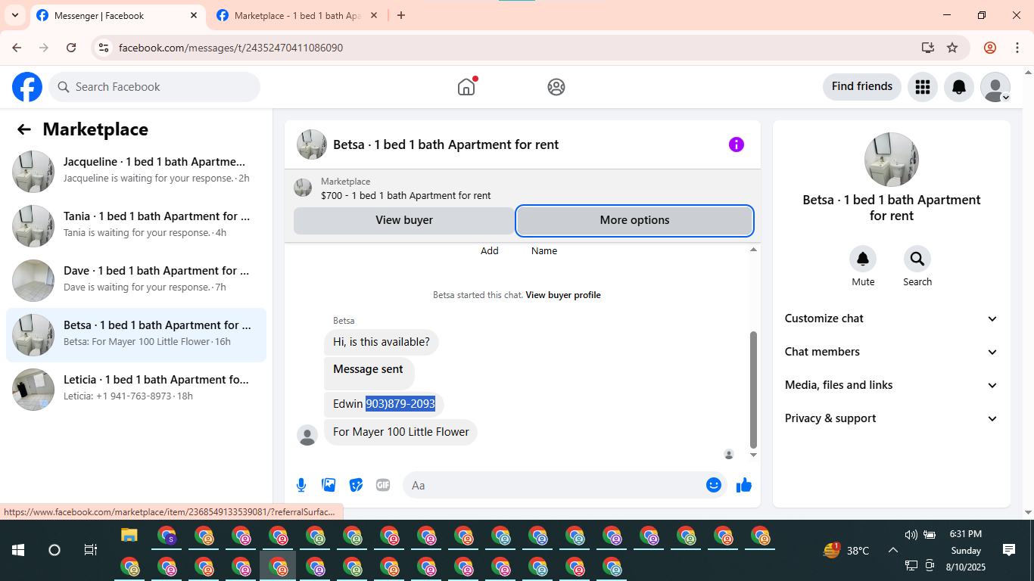Open the nine-dot Menu grid icon

[922, 87]
